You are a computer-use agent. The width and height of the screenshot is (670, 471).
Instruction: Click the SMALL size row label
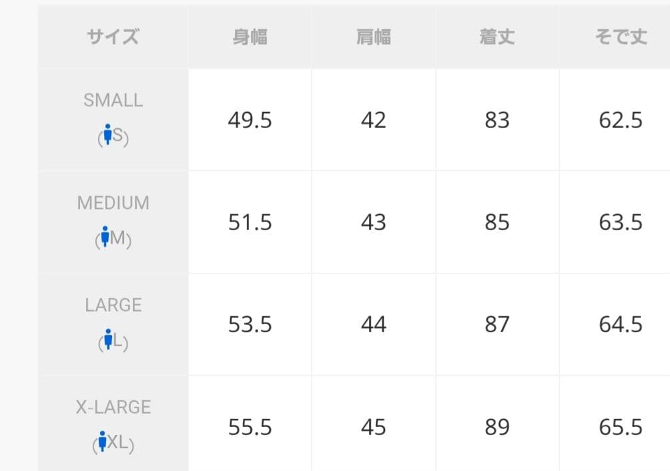[113, 100]
